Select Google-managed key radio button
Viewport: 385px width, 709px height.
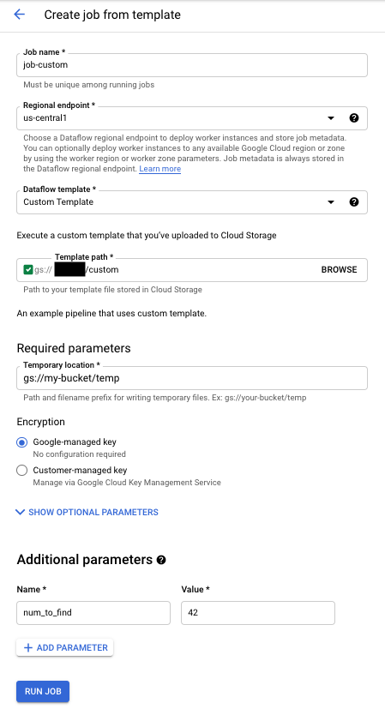pos(21,442)
